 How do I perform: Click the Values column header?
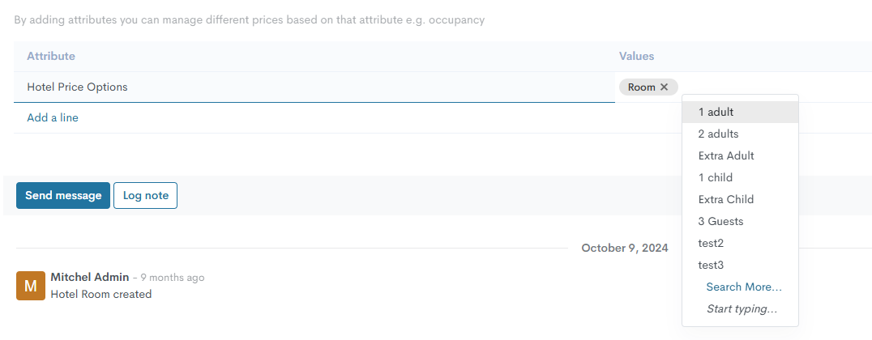(636, 57)
